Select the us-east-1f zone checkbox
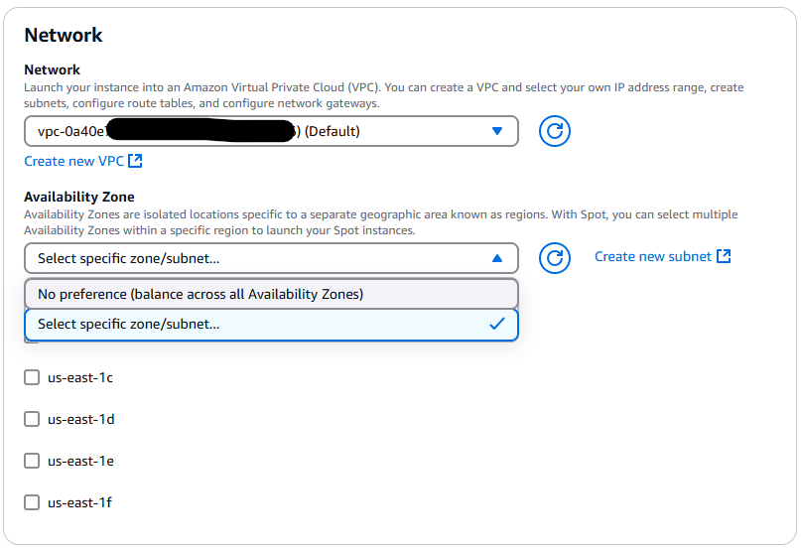The height and width of the screenshot is (553, 801). click(32, 503)
